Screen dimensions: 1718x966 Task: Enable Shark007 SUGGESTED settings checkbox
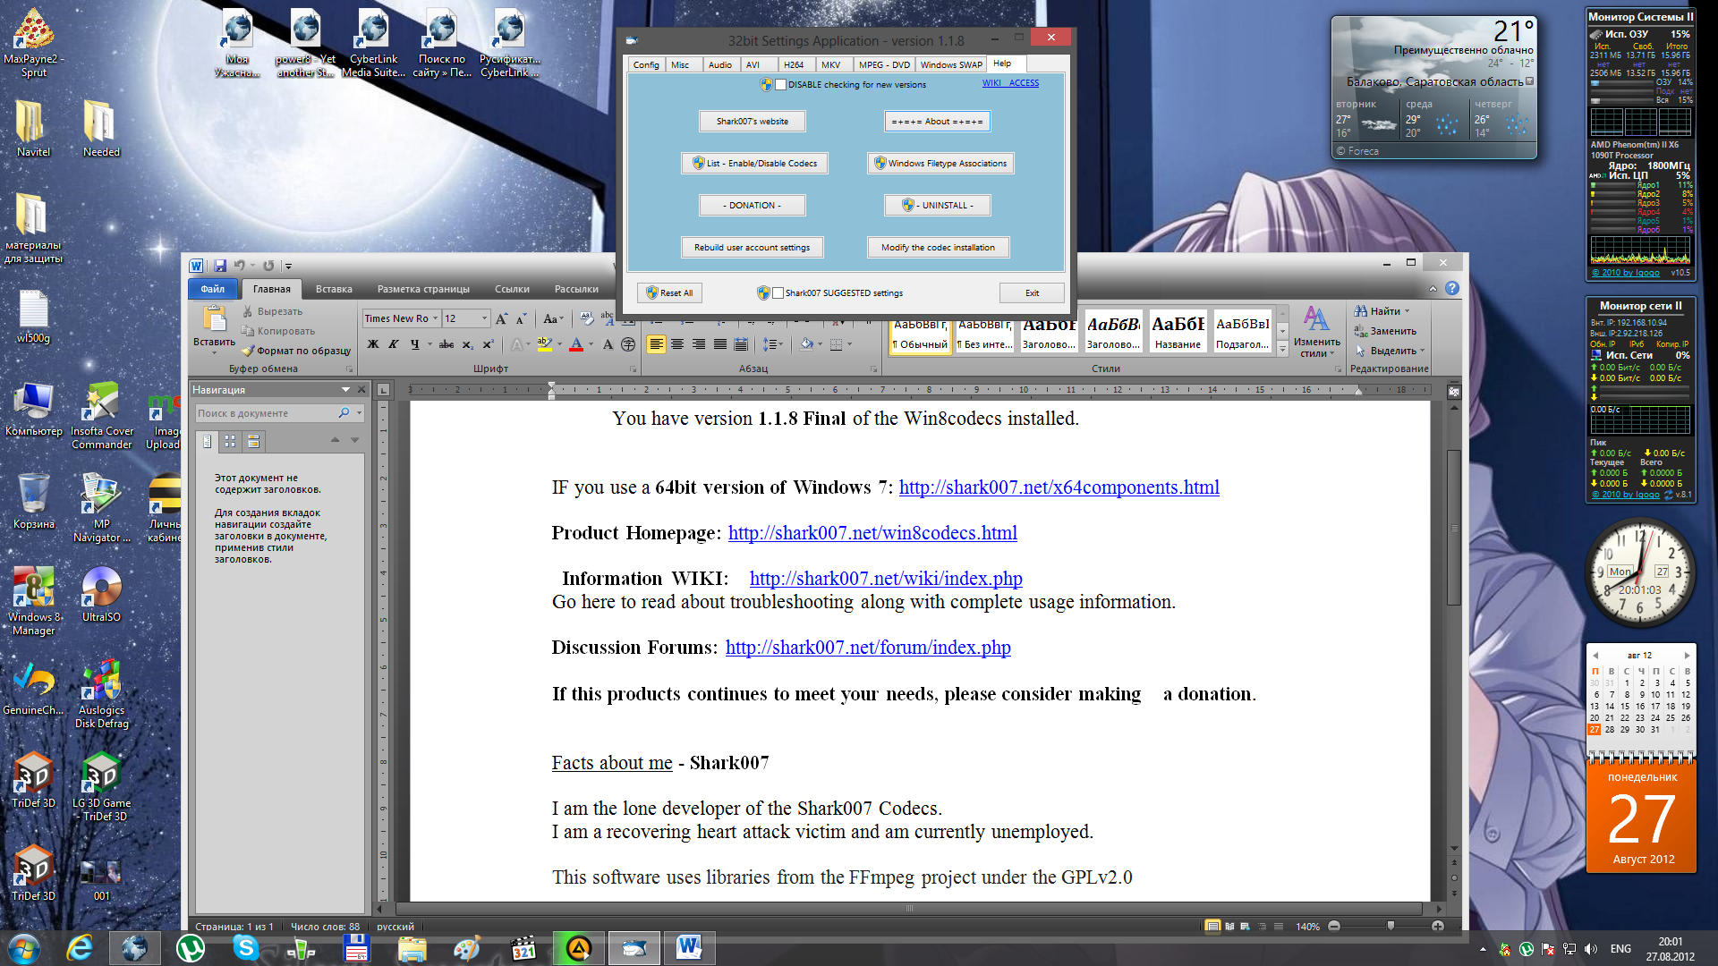778,292
